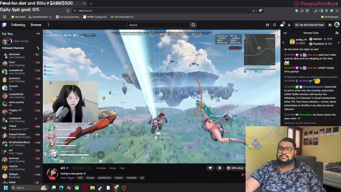The width and height of the screenshot is (341, 192).
Task: Click the Open stories link
Action: 21,41
